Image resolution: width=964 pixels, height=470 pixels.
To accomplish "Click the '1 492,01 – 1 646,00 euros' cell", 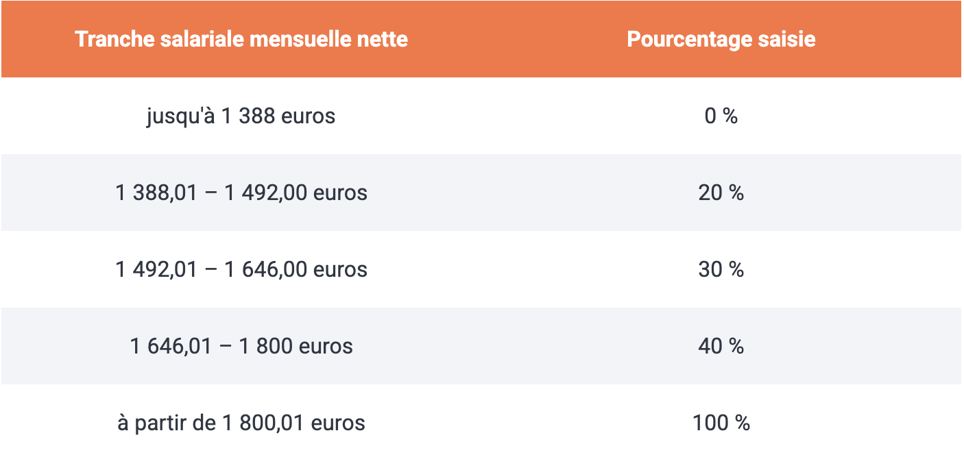I will (x=241, y=269).
